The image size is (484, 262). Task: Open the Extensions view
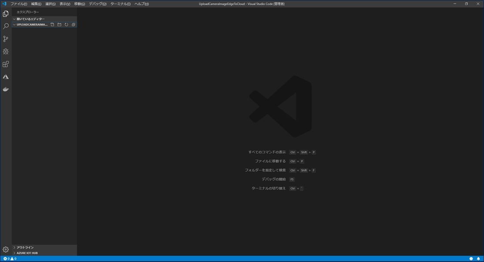5,63
